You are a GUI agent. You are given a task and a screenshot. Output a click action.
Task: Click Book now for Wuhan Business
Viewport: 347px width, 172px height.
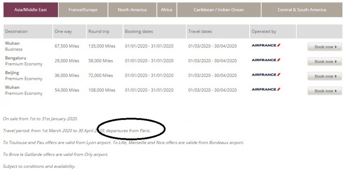[x=325, y=47]
